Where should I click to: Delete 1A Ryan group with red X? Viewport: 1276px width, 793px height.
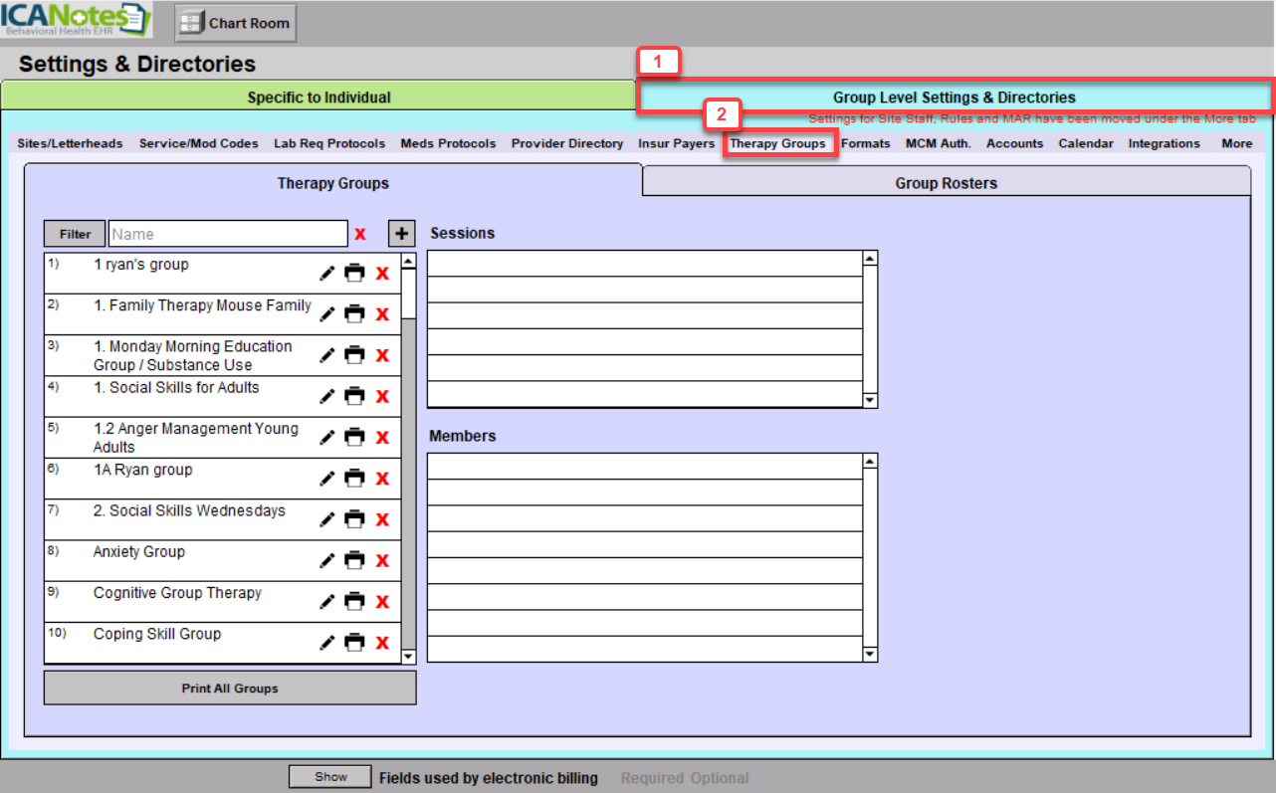point(382,479)
